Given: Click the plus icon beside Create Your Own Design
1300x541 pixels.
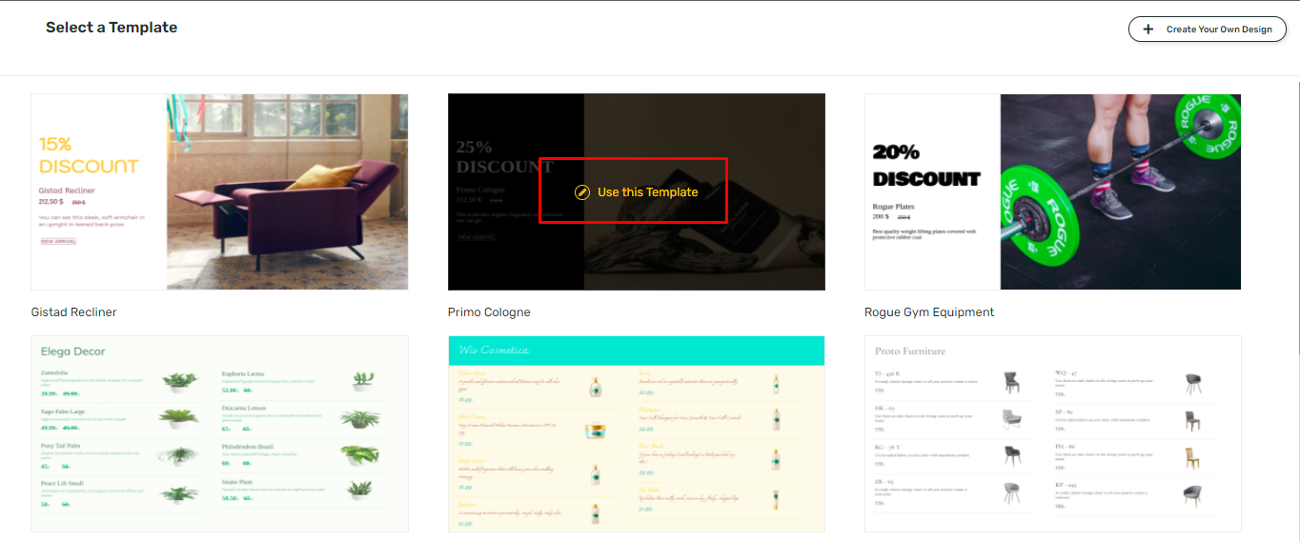Looking at the screenshot, I should (1148, 30).
